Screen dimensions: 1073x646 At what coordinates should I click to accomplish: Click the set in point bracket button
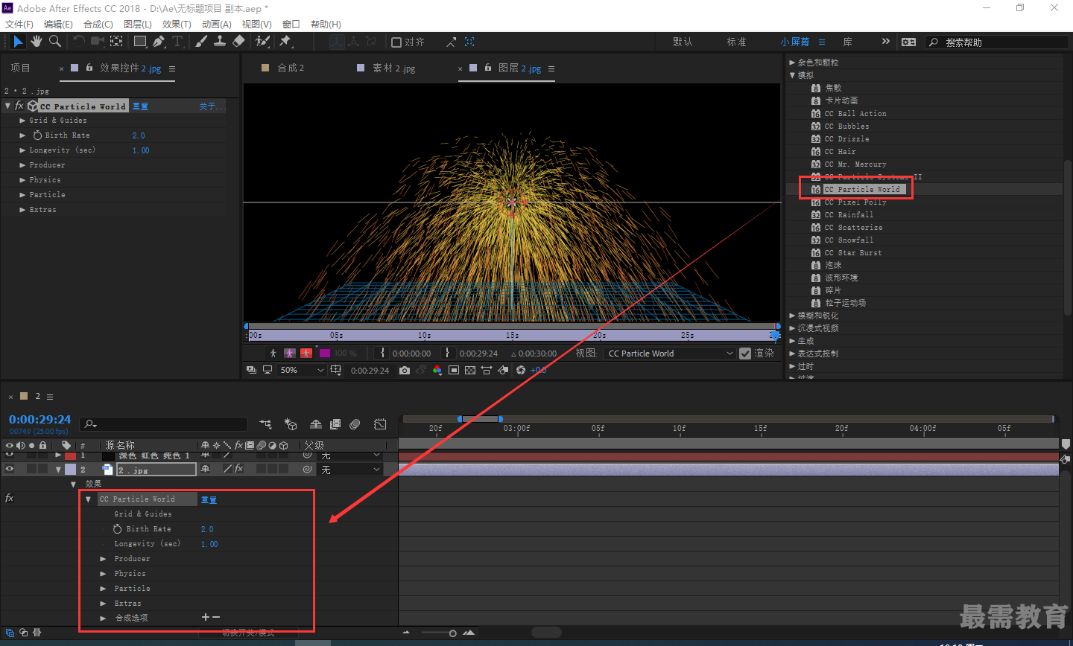pyautogui.click(x=383, y=353)
